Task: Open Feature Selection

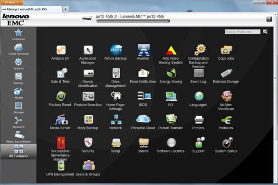Action: (x=88, y=99)
